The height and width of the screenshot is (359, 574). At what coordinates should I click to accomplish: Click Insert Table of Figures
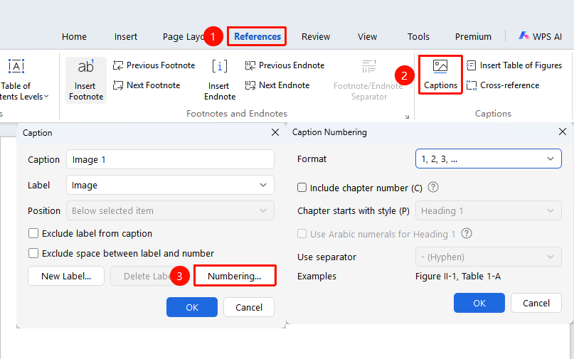(514, 65)
